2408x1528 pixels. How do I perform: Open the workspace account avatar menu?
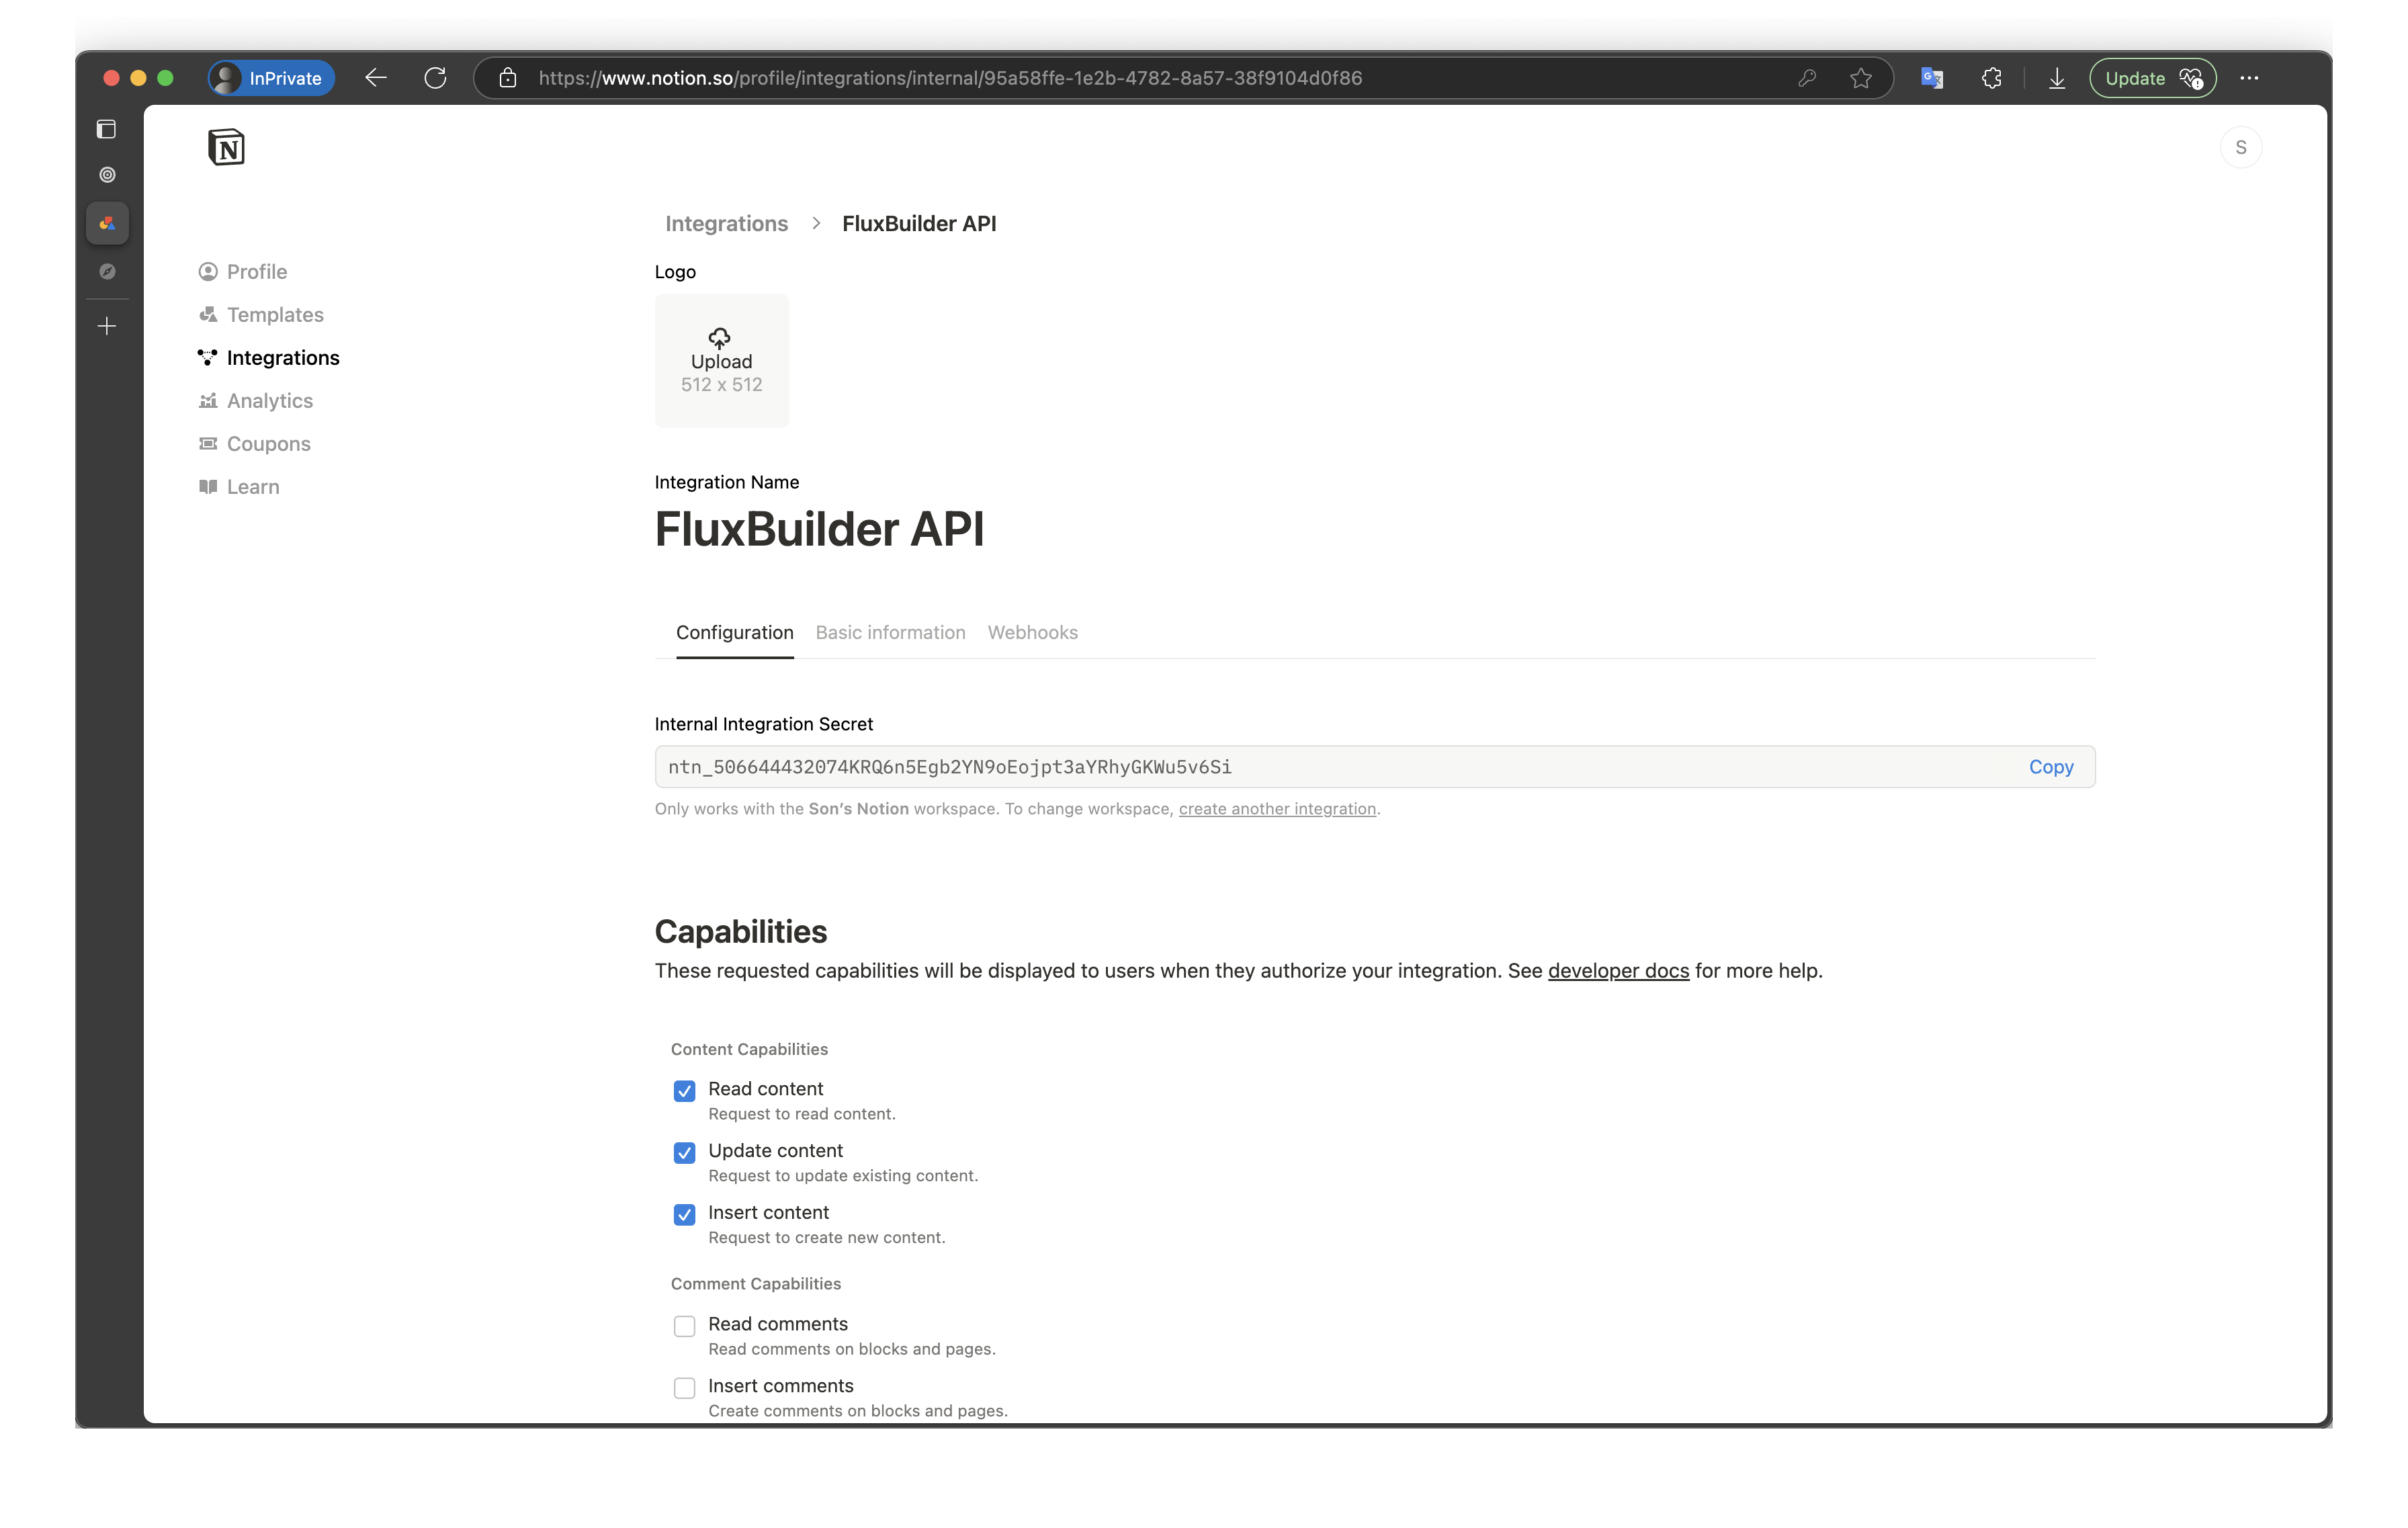click(2242, 146)
